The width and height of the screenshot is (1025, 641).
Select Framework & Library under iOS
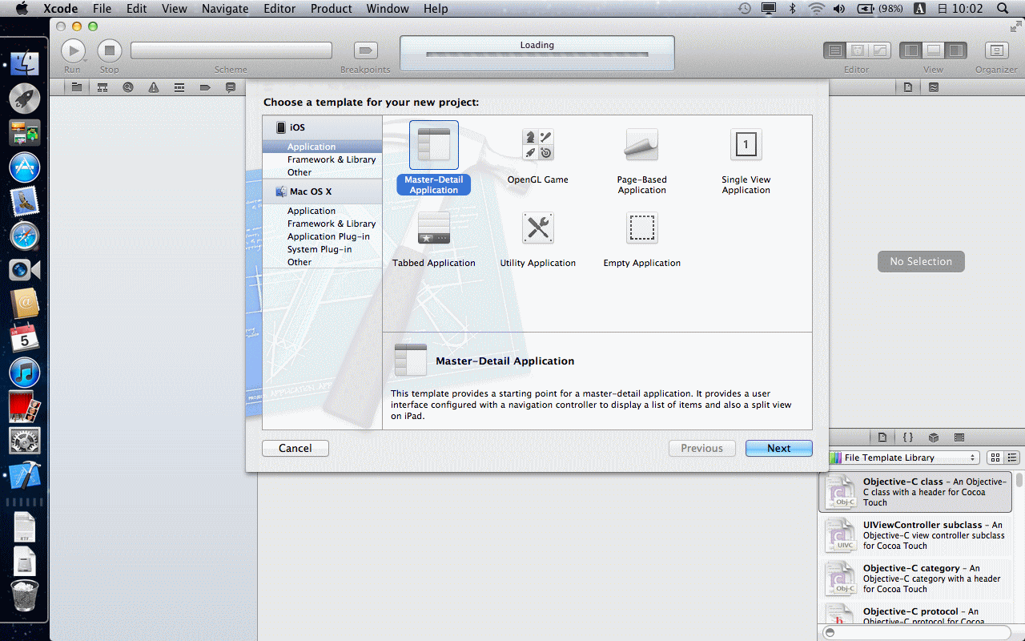(x=332, y=159)
